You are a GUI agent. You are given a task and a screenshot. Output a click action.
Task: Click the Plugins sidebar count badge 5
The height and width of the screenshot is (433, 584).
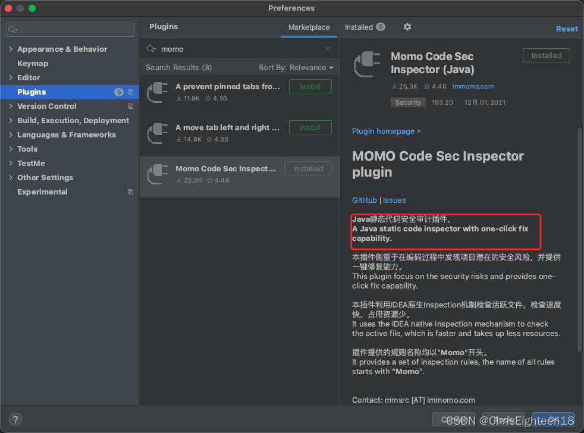119,92
